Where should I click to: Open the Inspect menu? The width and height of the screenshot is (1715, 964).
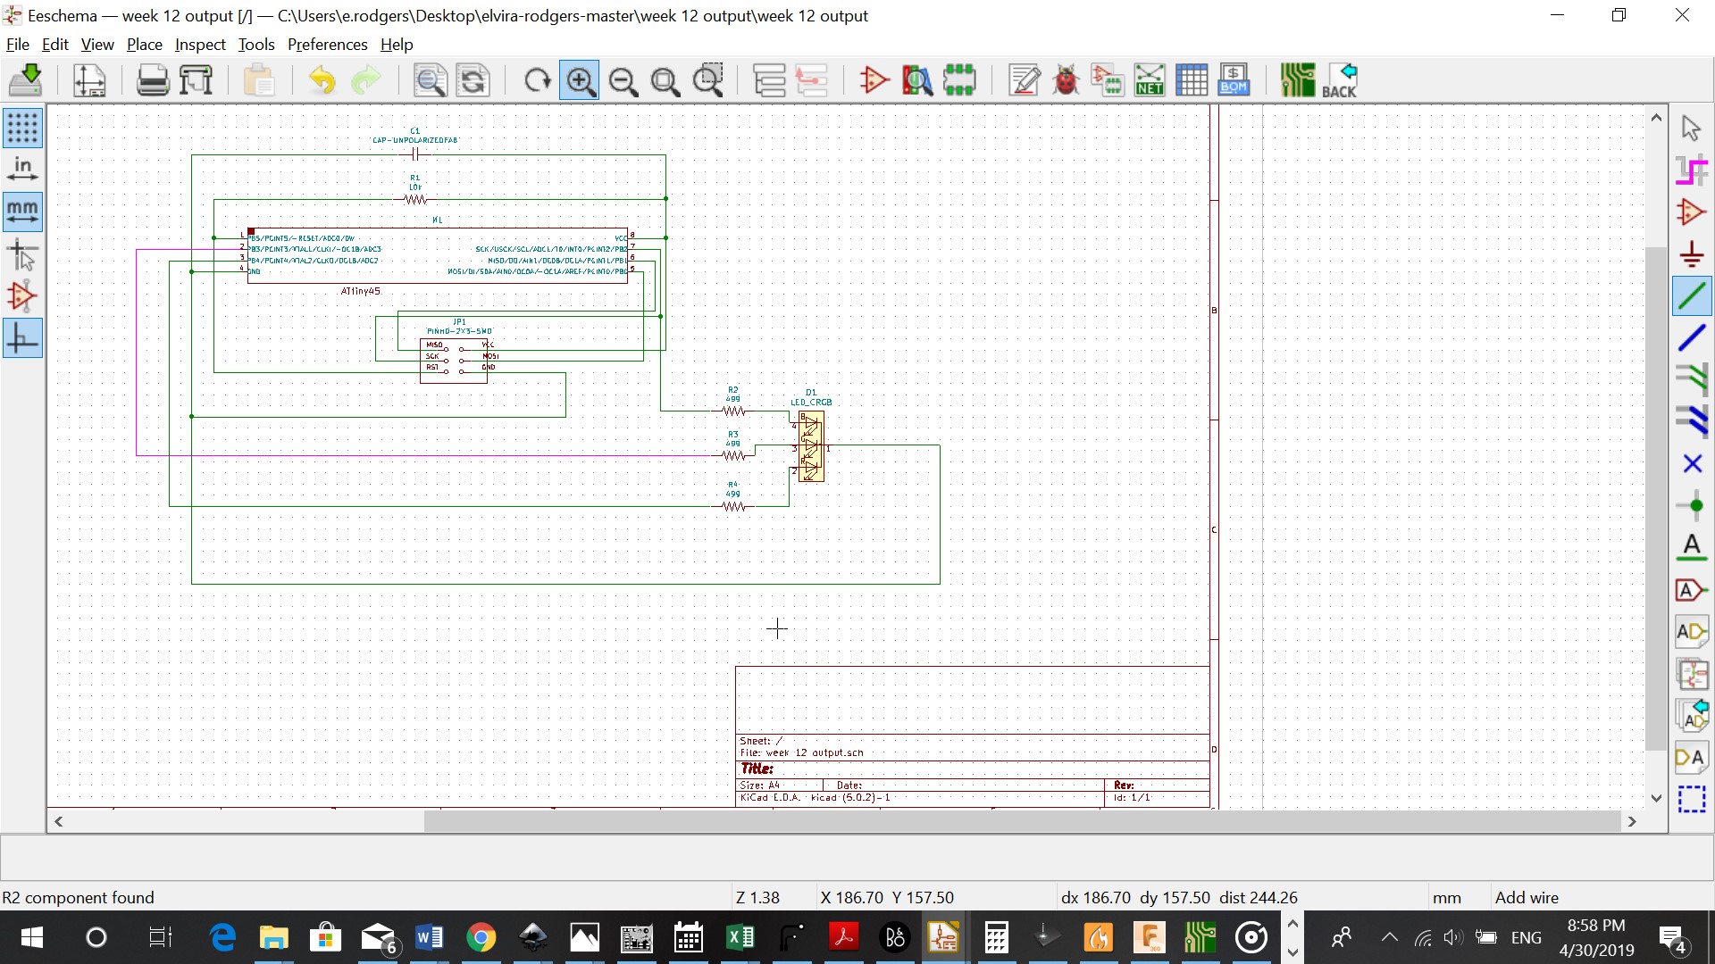[200, 45]
